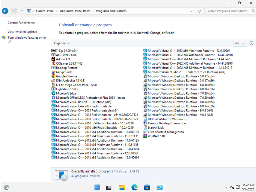Click the Remote Desktop Connection icon
Image resolution: width=256 pixels, height=192 pixels.
(x=145, y=123)
